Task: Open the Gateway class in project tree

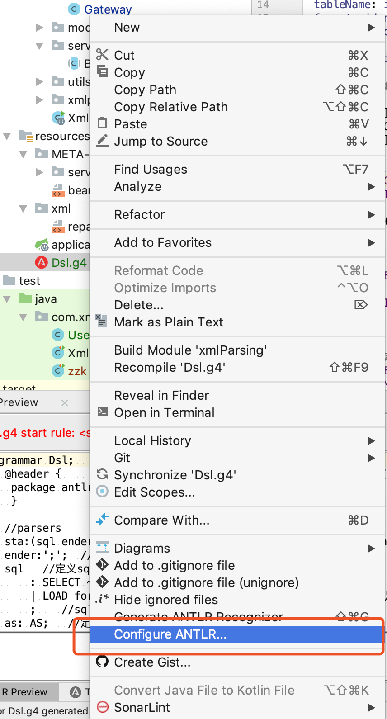Action: click(x=108, y=9)
